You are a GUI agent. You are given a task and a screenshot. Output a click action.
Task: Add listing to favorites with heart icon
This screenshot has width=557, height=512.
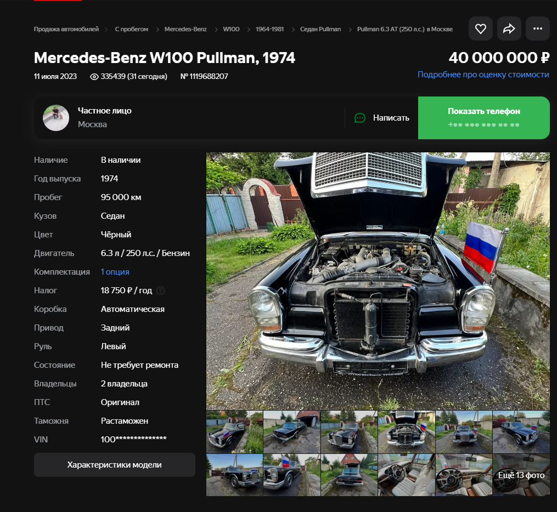click(480, 29)
